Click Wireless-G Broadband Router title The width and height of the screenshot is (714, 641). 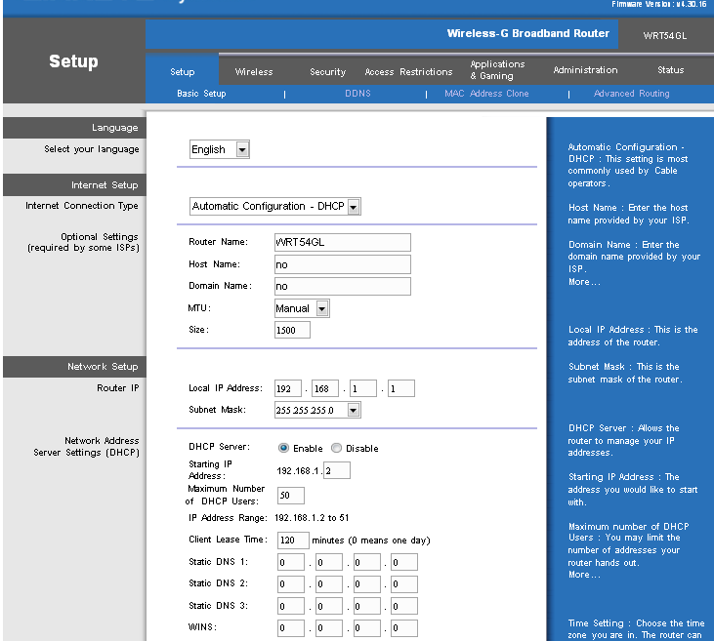527,33
